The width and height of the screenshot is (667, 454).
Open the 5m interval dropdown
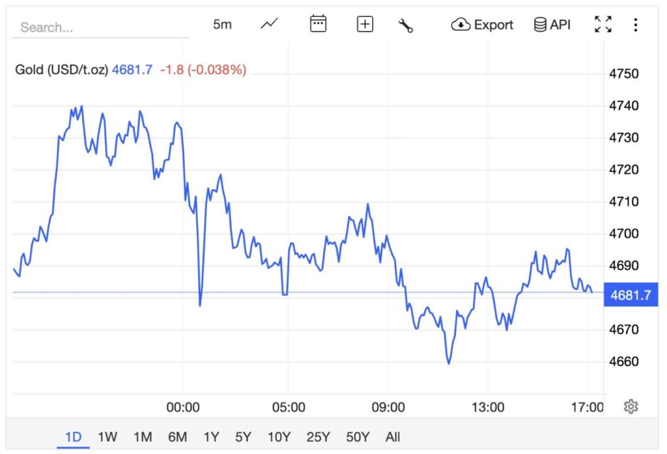(222, 25)
